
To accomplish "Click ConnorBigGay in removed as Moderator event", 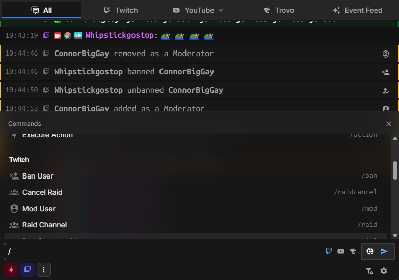I will click(82, 54).
